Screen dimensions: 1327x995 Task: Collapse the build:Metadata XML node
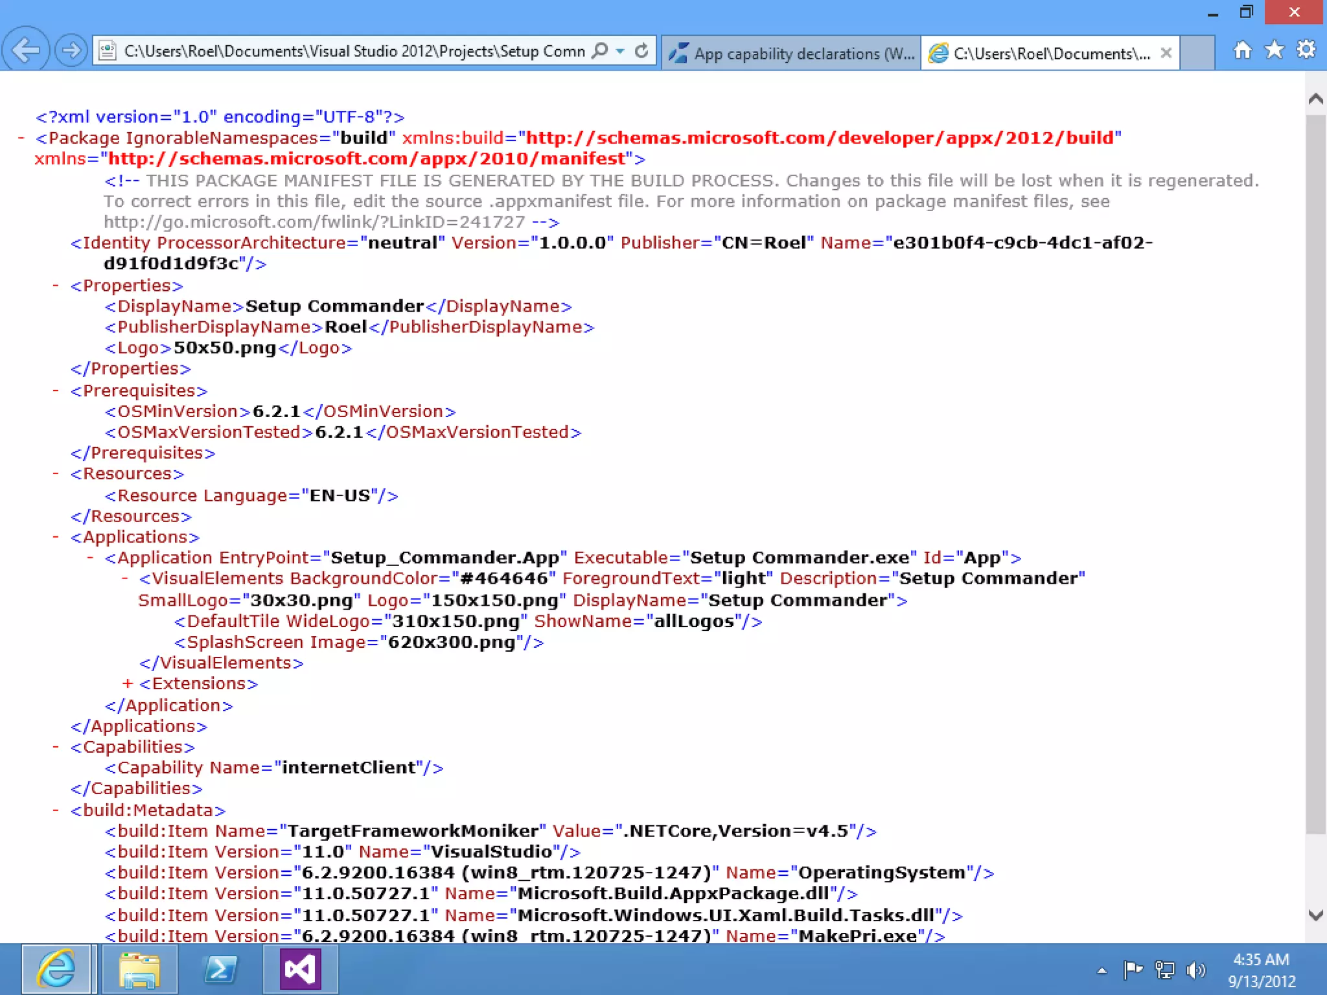point(56,810)
